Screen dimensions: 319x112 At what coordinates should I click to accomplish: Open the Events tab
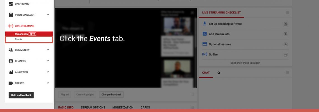point(19,39)
